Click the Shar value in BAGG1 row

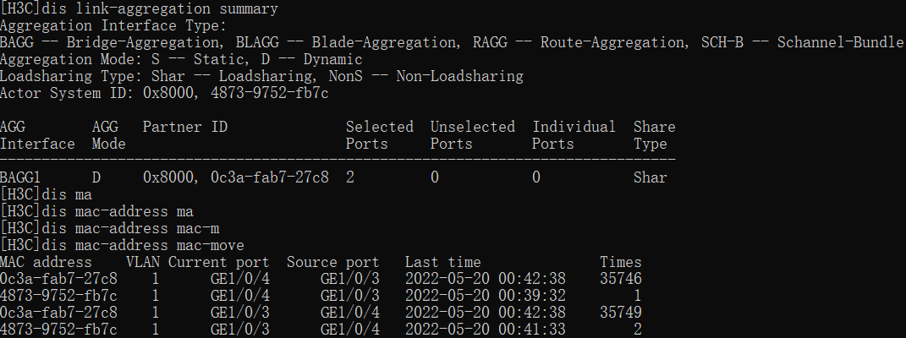coord(650,177)
